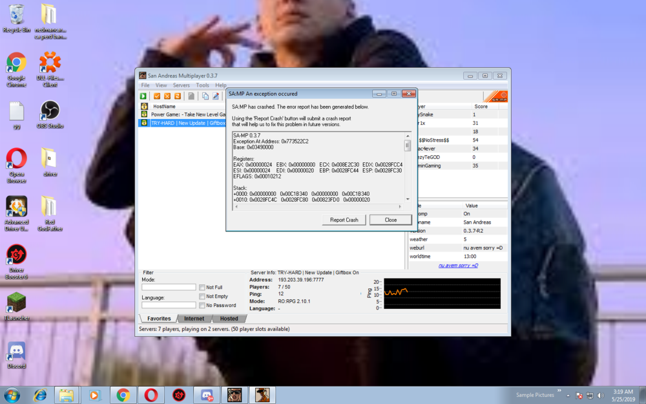Click the lock icon in HostName header
The width and height of the screenshot is (646, 404).
click(144, 107)
